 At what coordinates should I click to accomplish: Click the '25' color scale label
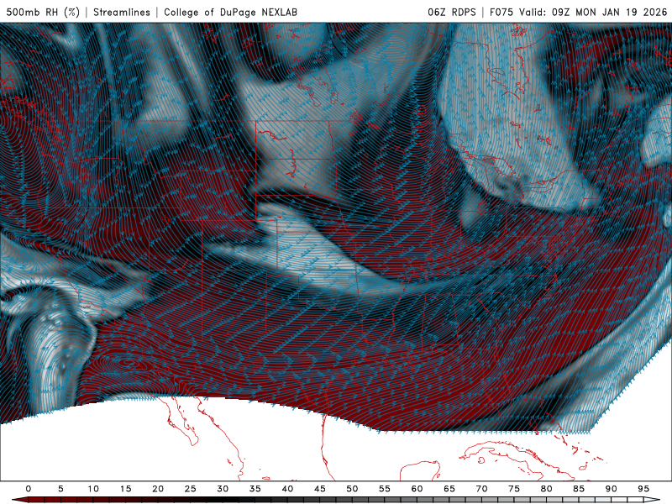click(191, 489)
